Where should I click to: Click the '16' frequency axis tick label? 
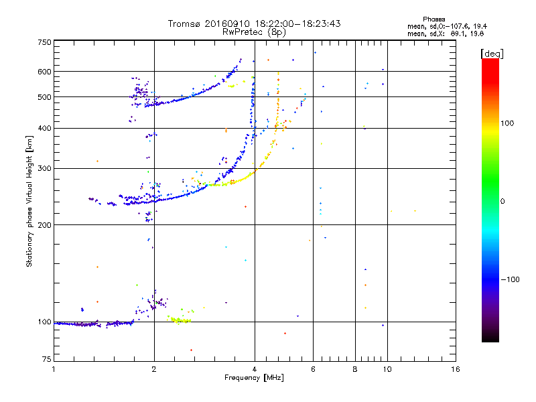coord(456,369)
